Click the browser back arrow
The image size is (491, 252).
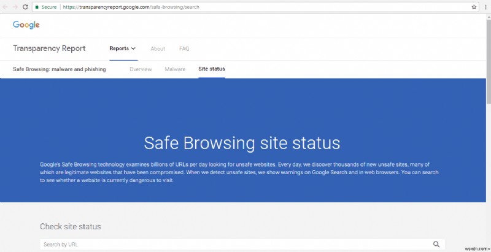click(6, 7)
